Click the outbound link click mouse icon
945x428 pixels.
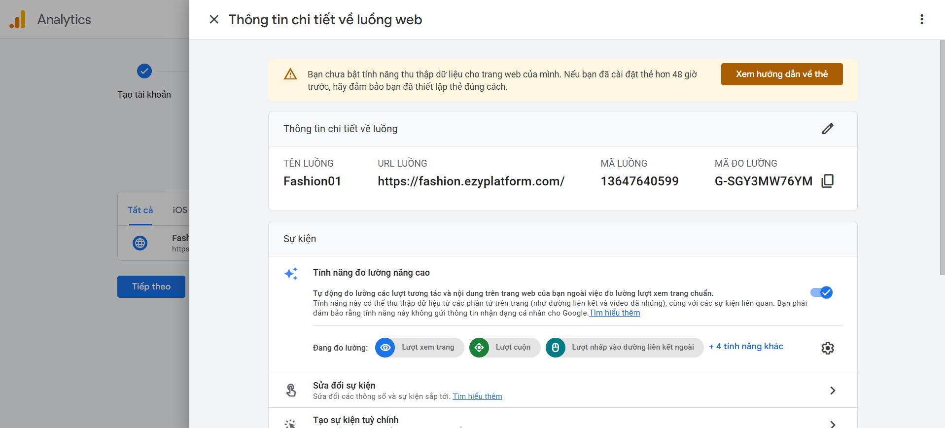click(556, 348)
